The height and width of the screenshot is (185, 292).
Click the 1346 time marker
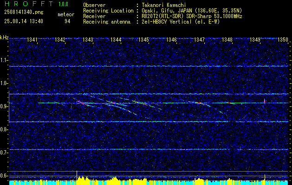click(171, 40)
